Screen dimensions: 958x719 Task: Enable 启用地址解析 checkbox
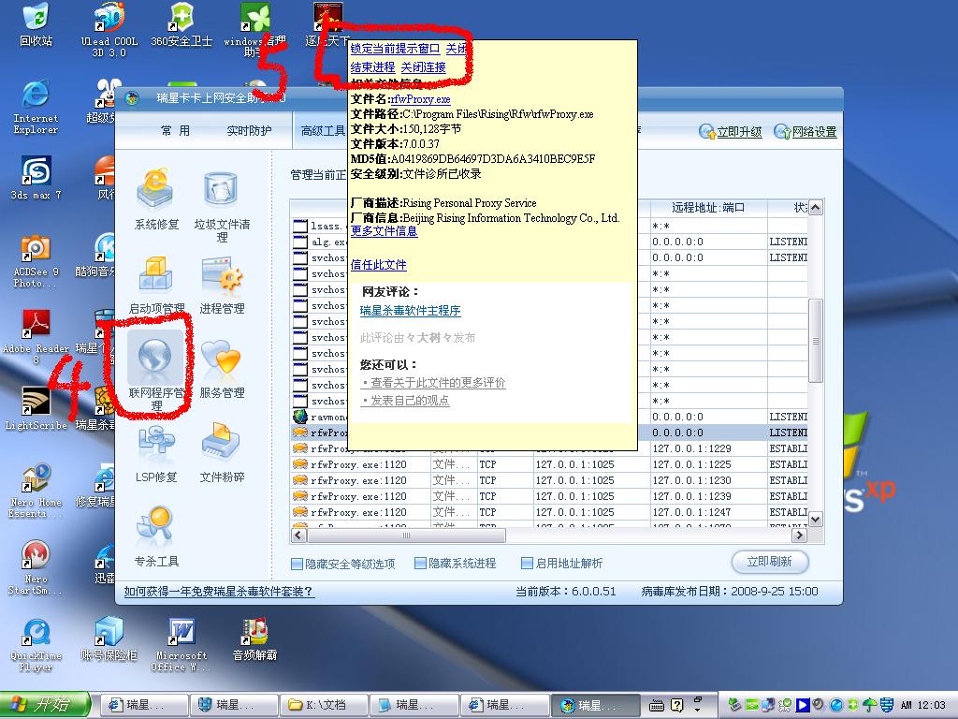coord(527,563)
